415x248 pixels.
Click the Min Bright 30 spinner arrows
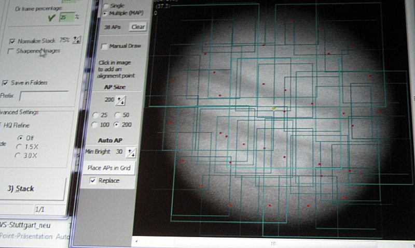[133, 152]
